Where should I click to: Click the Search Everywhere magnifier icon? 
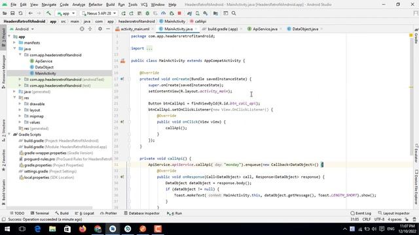coord(234,13)
